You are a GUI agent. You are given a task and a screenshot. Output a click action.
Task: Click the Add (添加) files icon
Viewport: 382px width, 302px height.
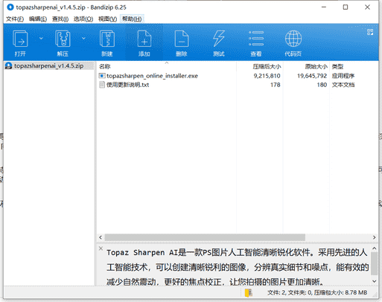(x=144, y=39)
